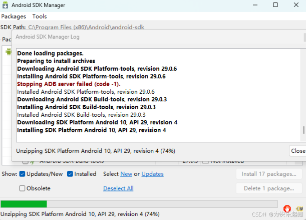The image size is (306, 220).
Task: Click the log icon beside the stop icon
Action: [x=299, y=208]
